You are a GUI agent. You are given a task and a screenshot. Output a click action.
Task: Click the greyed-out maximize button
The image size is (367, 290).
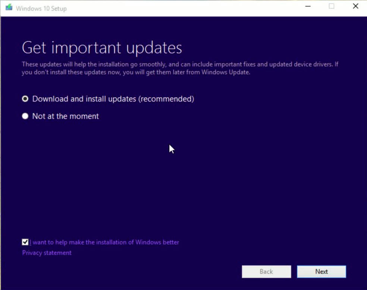tap(331, 6)
